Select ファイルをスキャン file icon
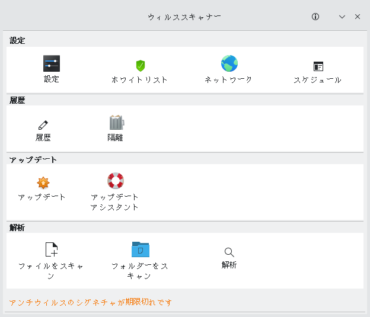The height and width of the screenshot is (317, 370). click(x=52, y=249)
